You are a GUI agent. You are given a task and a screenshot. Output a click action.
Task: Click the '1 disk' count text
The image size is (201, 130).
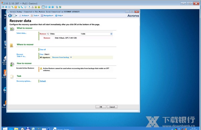83,34
